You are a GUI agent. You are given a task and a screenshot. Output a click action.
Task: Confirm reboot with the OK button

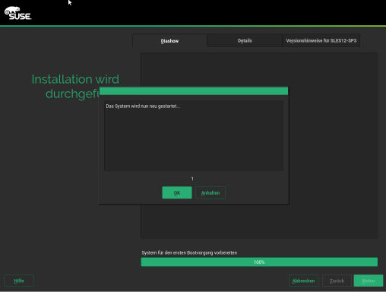point(177,192)
